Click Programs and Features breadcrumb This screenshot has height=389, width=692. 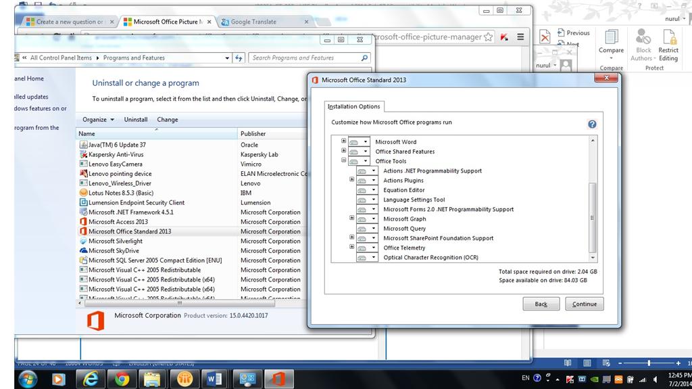click(134, 58)
